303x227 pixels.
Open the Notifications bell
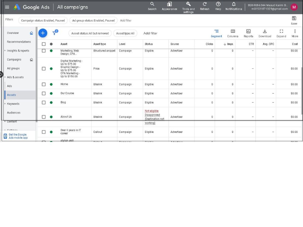point(234,6)
